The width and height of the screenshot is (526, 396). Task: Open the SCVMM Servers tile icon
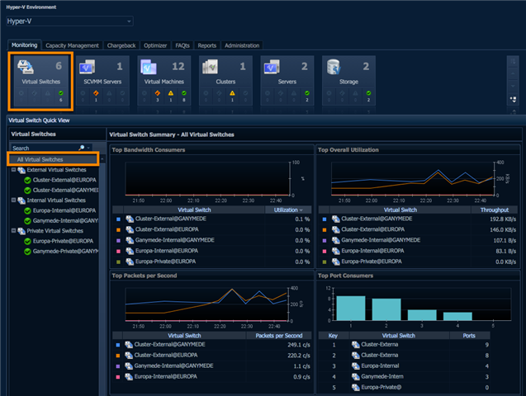pyautogui.click(x=87, y=66)
